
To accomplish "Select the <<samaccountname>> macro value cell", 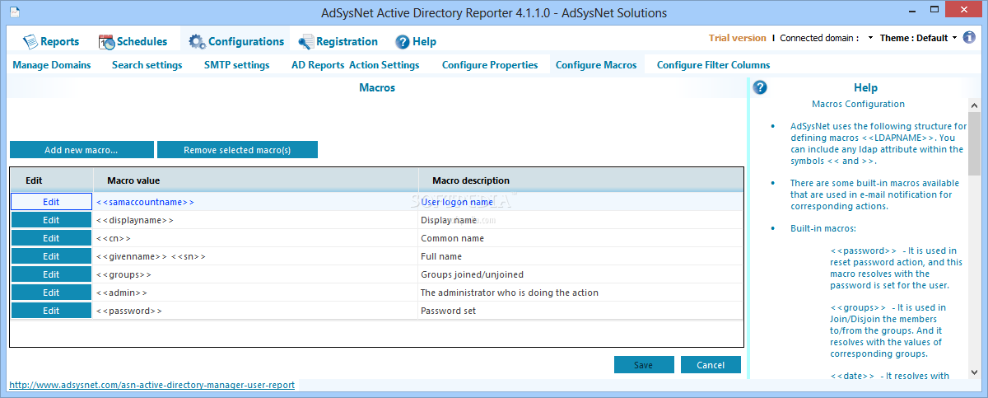I will tap(255, 202).
